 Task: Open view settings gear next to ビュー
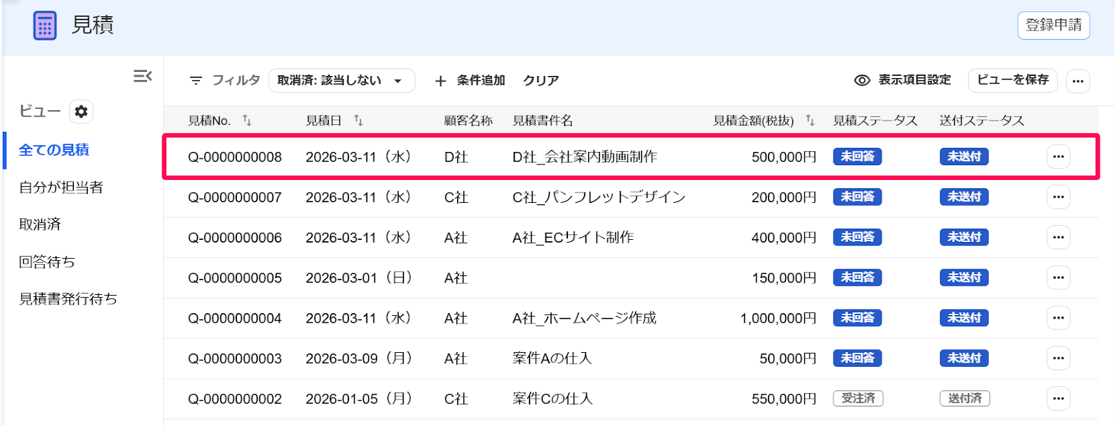[x=81, y=112]
